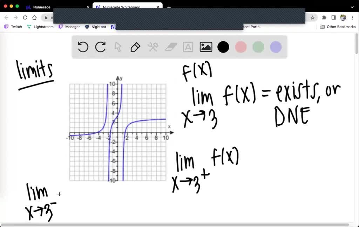Switch to the Numerade tab
Viewport: 359px width, 227px height.
pyautogui.click(x=42, y=7)
